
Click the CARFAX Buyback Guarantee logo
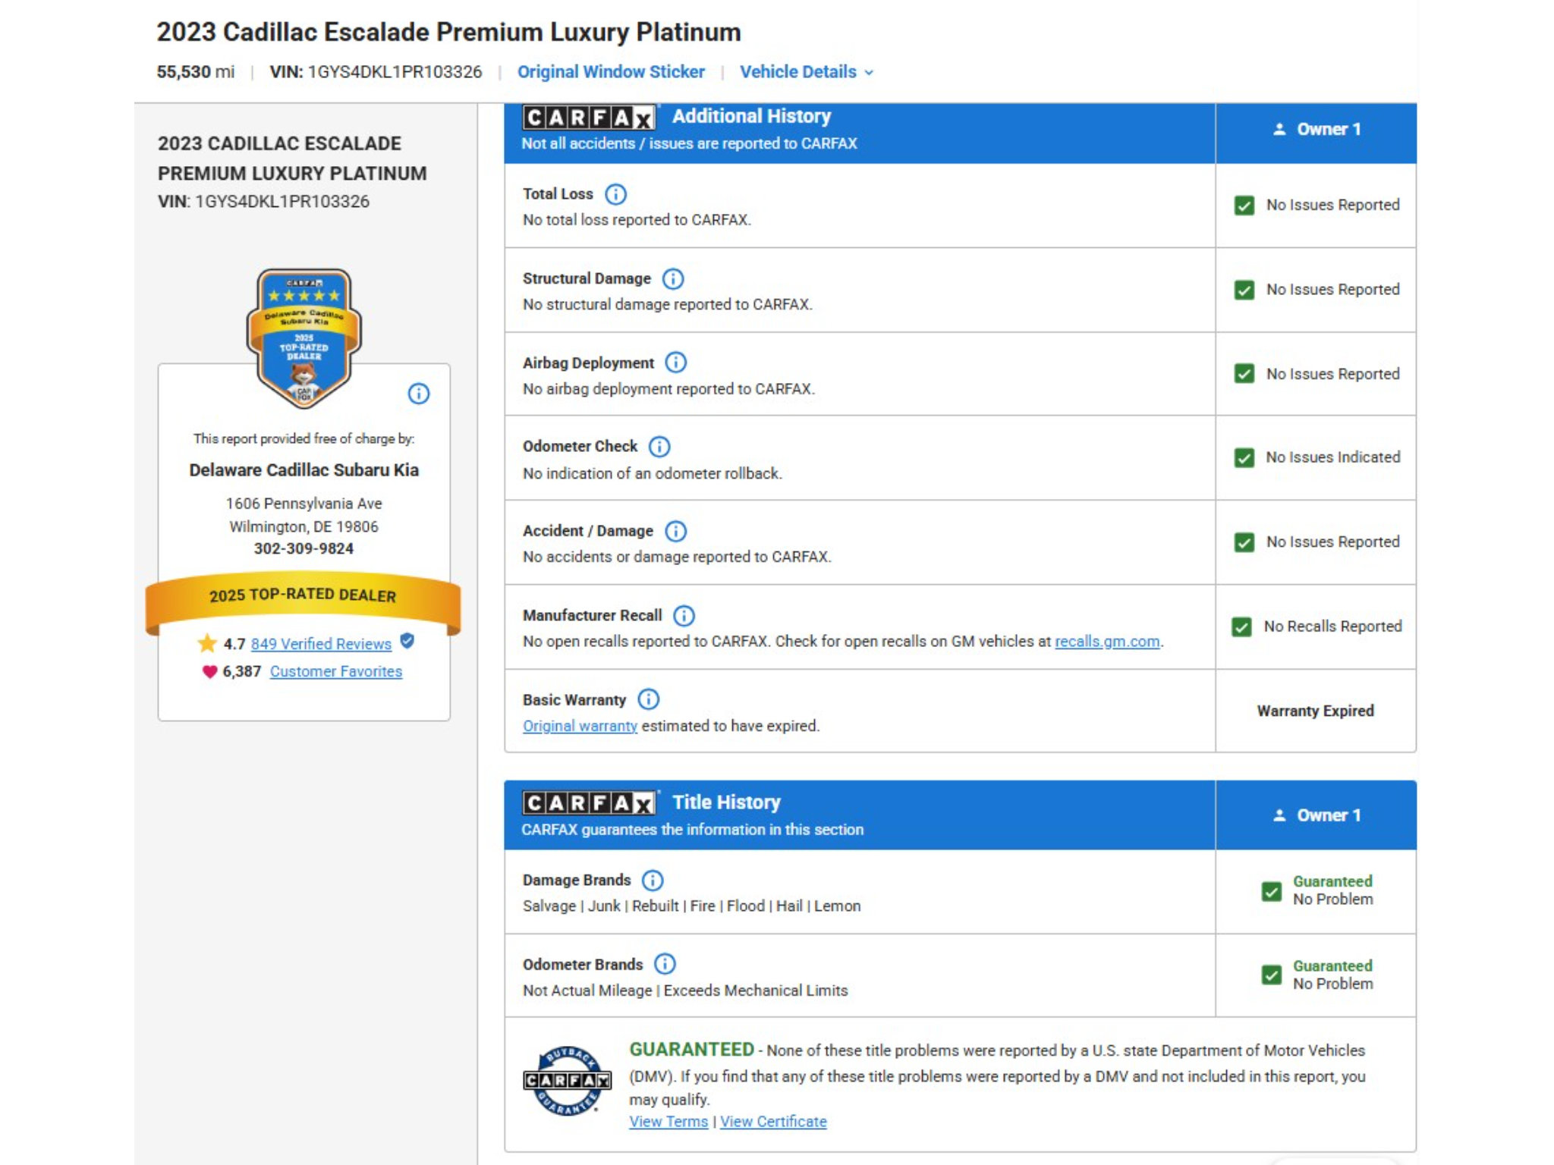click(567, 1081)
